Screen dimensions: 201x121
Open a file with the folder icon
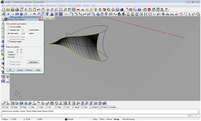coord(8,10)
